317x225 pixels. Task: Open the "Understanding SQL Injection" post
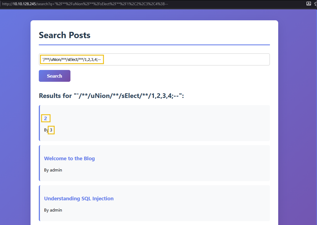[79, 199]
